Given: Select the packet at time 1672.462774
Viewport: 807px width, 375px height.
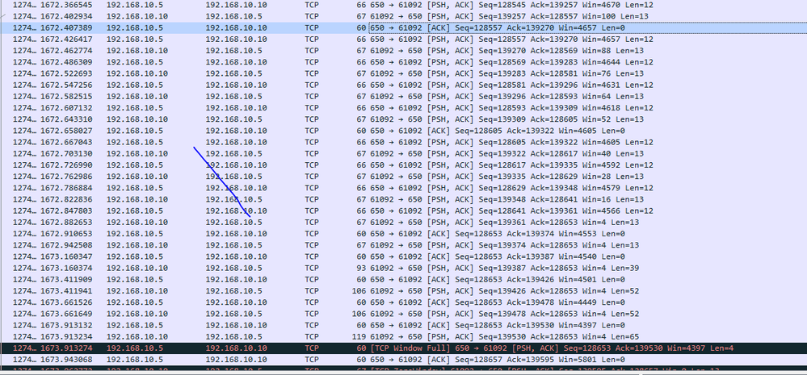Looking at the screenshot, I should tap(404, 50).
